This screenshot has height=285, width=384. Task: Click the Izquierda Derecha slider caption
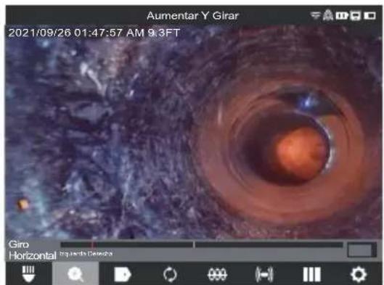pyautogui.click(x=86, y=254)
